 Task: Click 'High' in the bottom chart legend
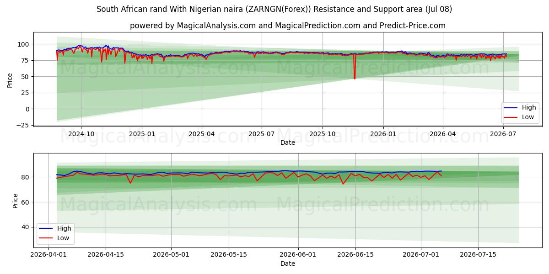pyautogui.click(x=64, y=228)
